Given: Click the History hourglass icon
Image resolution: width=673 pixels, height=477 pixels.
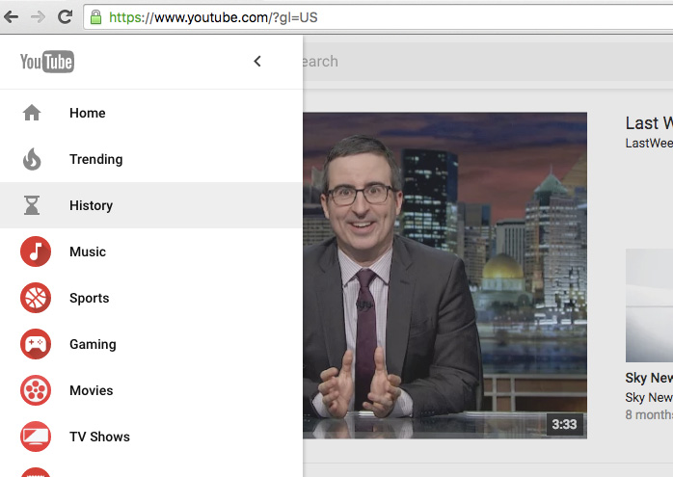Looking at the screenshot, I should [x=32, y=205].
